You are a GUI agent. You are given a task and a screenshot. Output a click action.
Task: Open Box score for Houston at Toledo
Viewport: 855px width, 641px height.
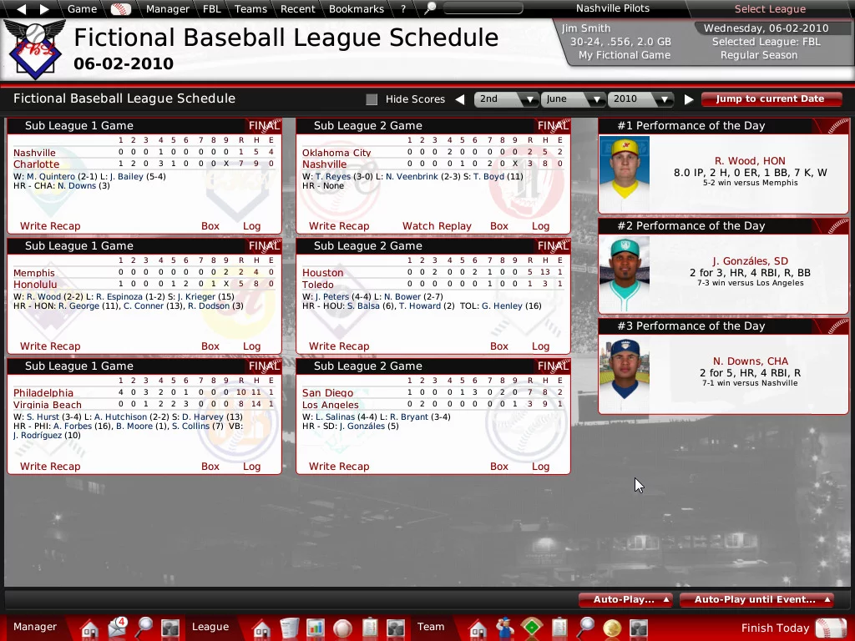[499, 346]
